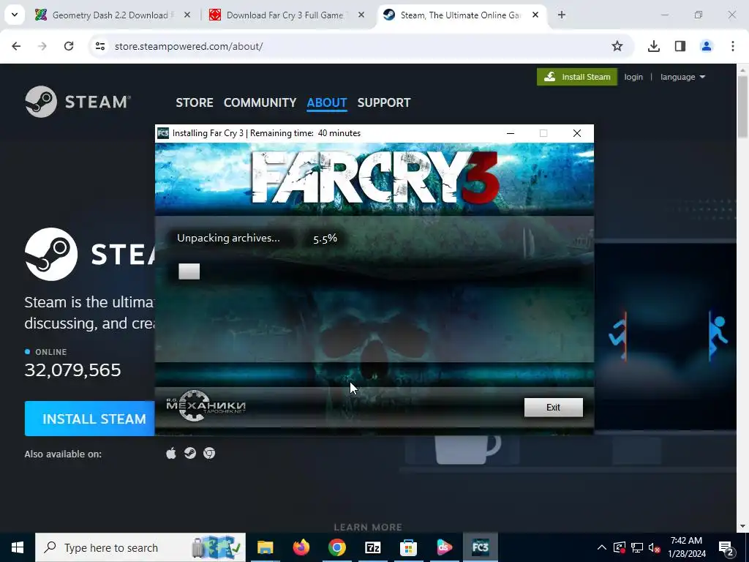The image size is (749, 562).
Task: Reload the Steam page
Action: 69,46
